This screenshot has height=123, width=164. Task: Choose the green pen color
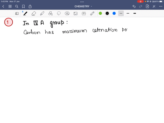[x=100, y=13]
